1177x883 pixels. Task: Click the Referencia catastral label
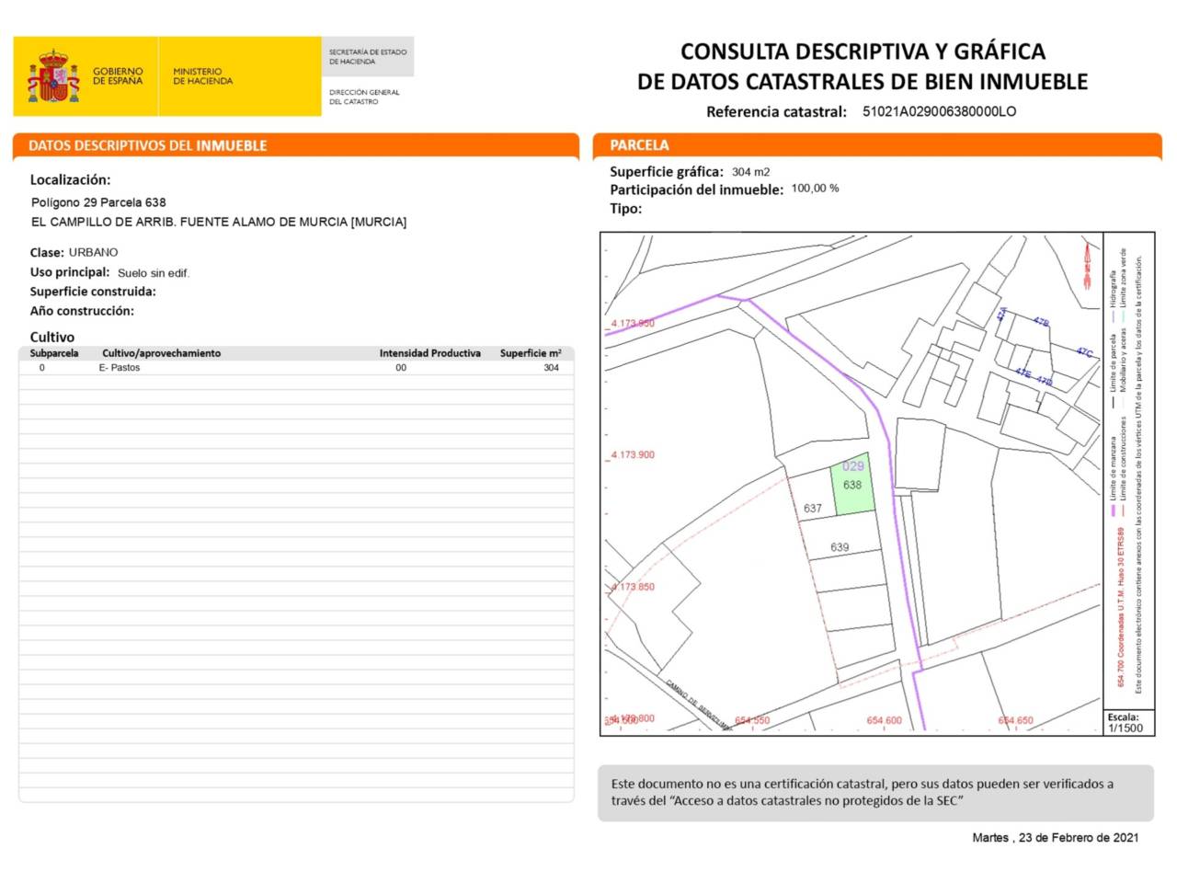tap(776, 112)
